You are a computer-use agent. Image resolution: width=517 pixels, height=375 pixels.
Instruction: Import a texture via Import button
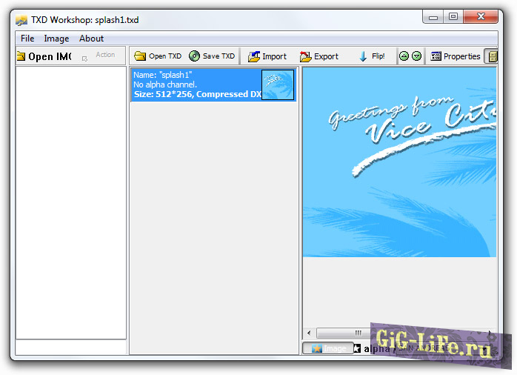point(267,56)
